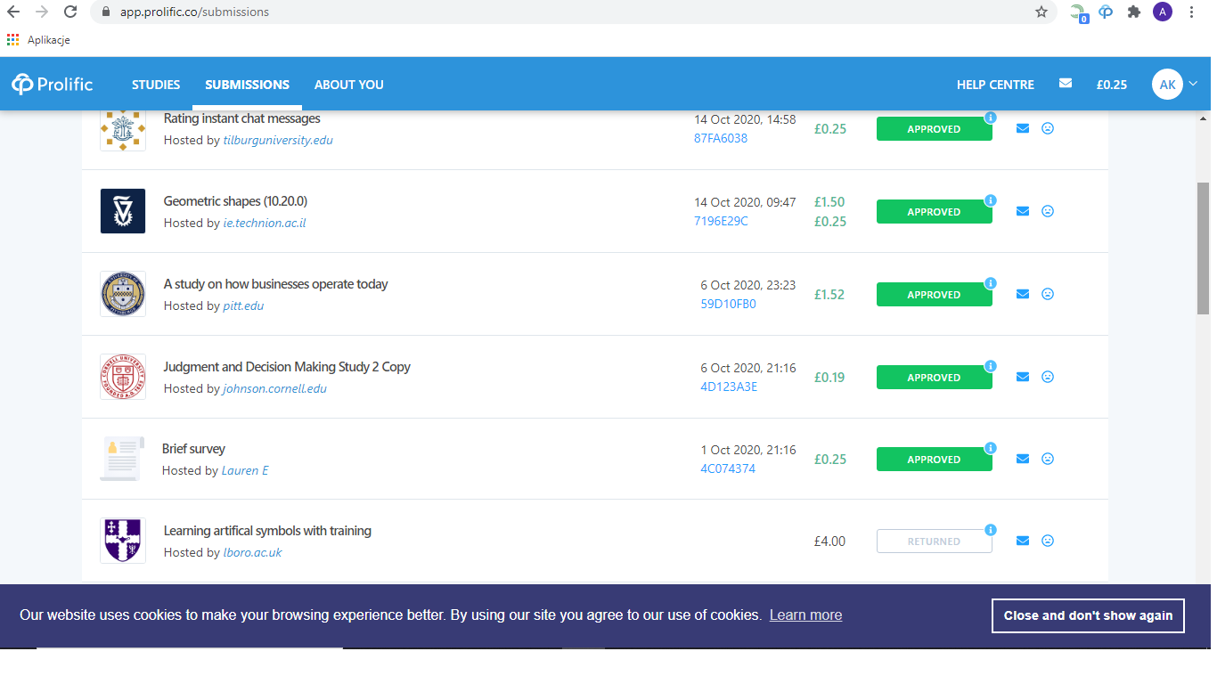Click completion code 4C074374

click(728, 468)
